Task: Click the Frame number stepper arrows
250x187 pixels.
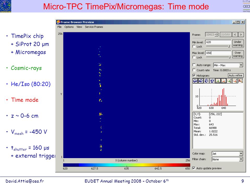Action: (x=216, y=35)
